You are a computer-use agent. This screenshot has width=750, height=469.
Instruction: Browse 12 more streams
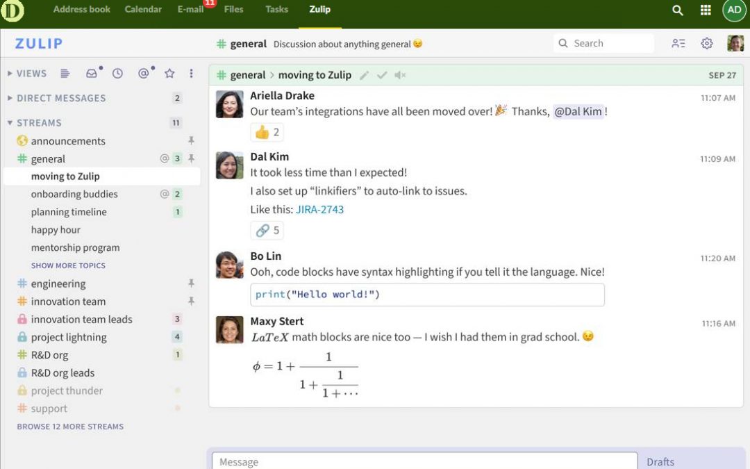[x=70, y=427]
